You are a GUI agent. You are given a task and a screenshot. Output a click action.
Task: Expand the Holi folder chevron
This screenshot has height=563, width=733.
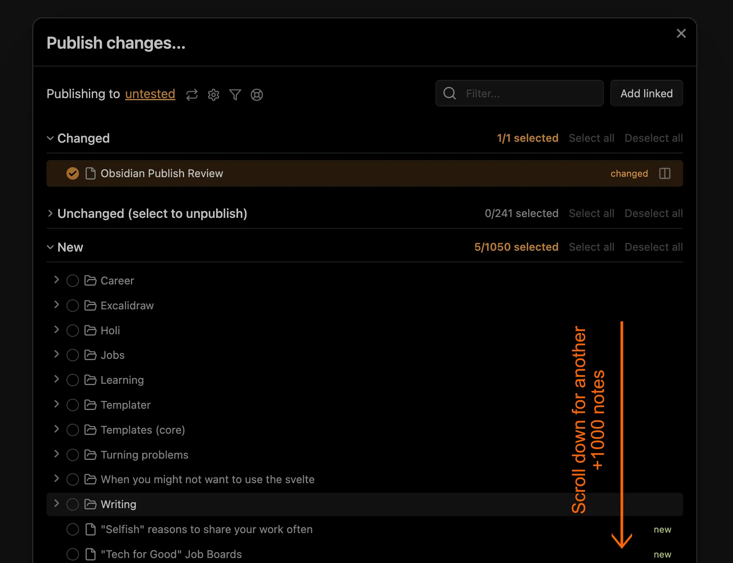[x=57, y=330]
